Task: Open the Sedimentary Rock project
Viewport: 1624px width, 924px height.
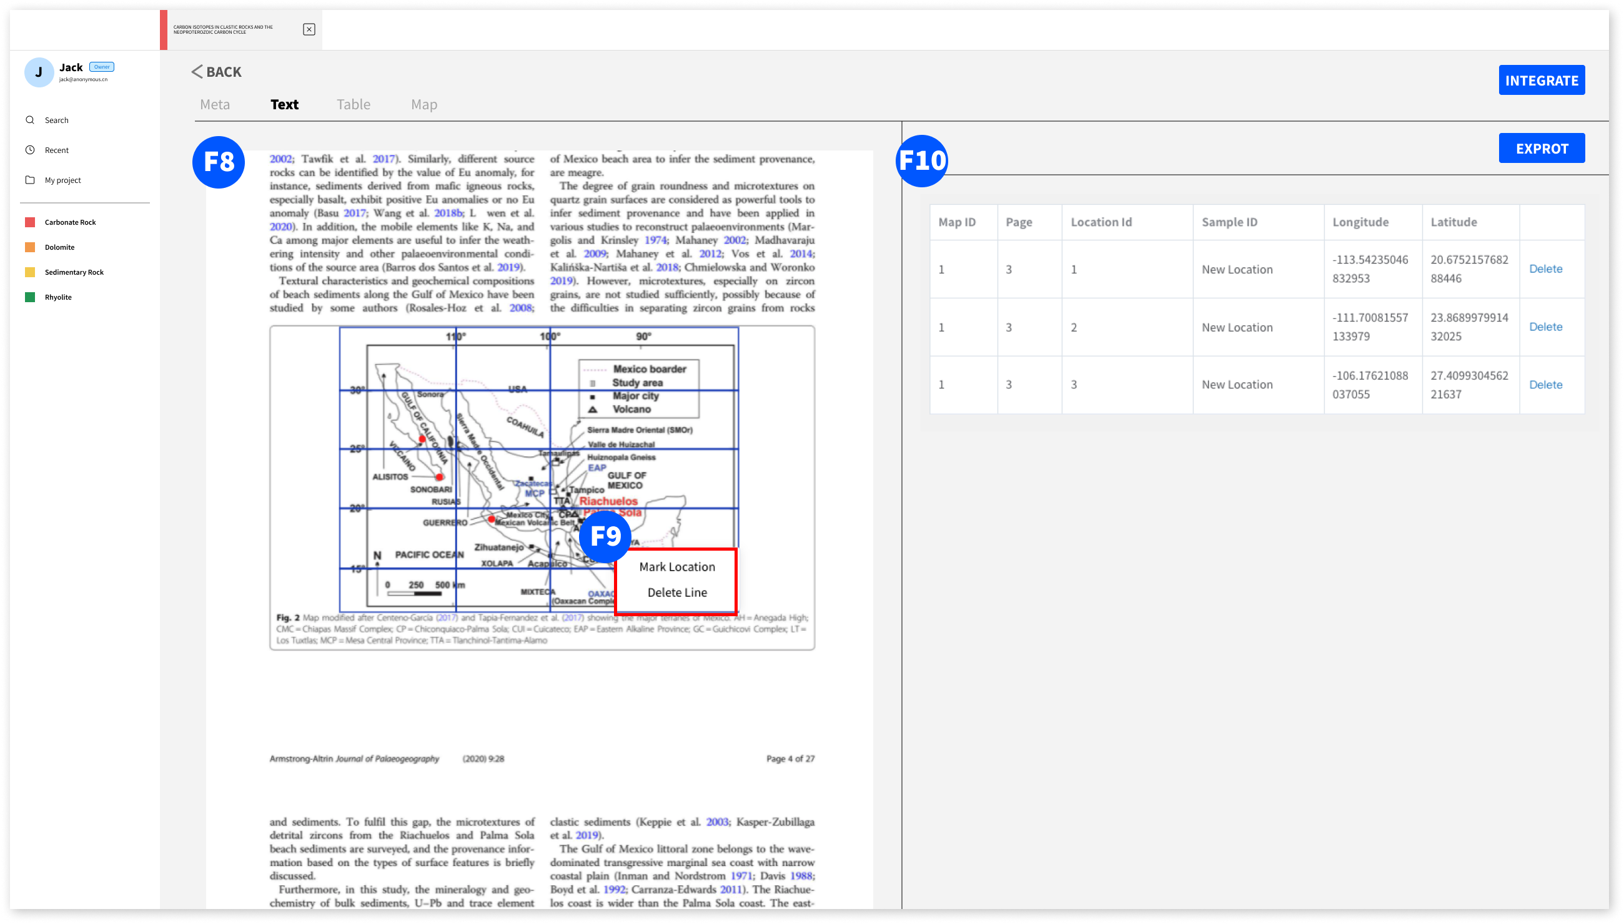Action: click(x=74, y=272)
